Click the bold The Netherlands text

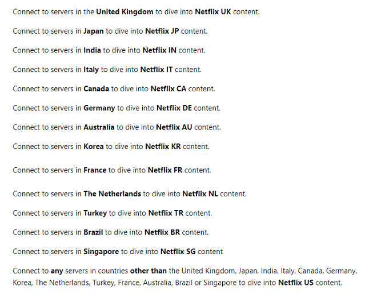coord(113,194)
